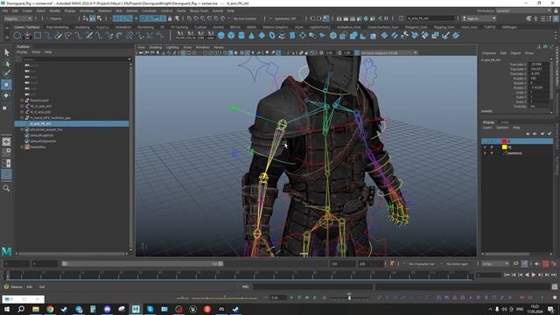Image resolution: width=560 pixels, height=315 pixels.
Task: Click the pencil curve tool shelf icon
Action: [x=58, y=35]
